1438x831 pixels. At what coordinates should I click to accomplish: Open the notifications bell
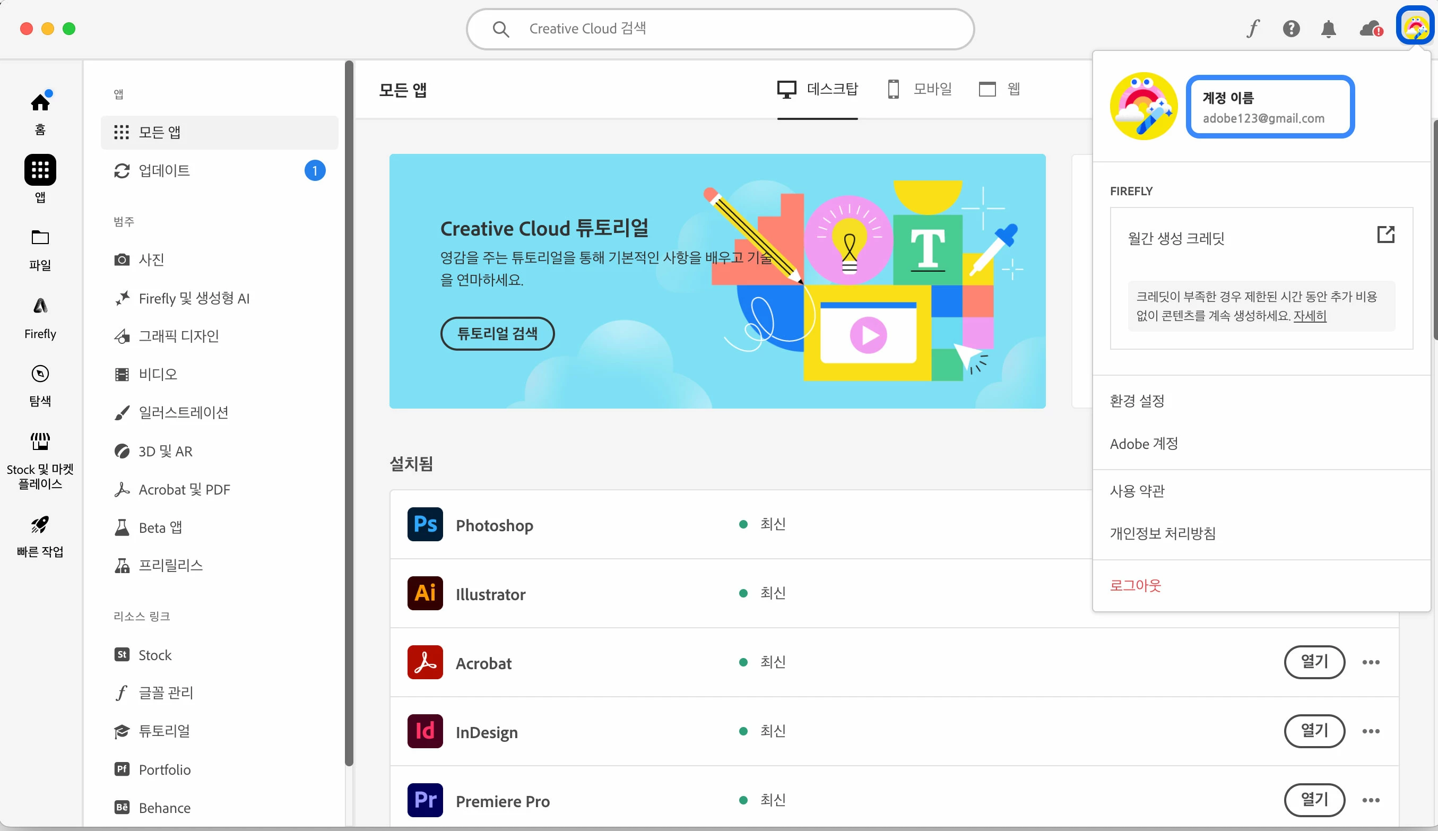click(x=1329, y=29)
